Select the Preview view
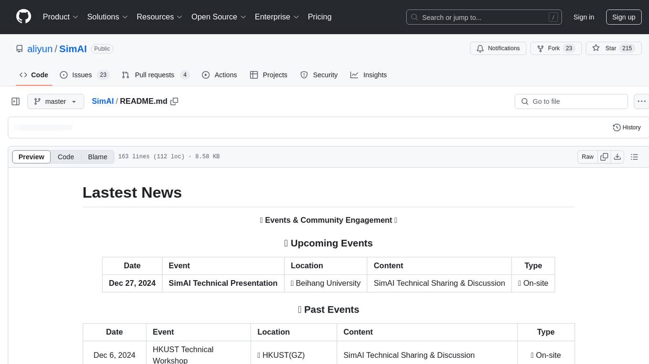The height and width of the screenshot is (364, 649). (31, 157)
